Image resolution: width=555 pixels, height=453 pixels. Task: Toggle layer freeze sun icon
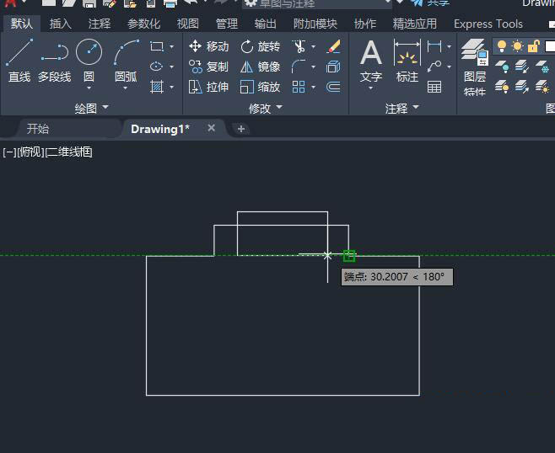click(518, 46)
